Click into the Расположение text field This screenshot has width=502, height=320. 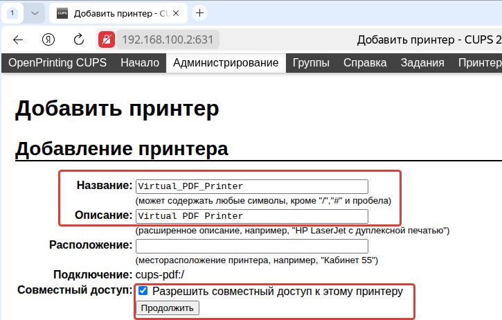252,247
